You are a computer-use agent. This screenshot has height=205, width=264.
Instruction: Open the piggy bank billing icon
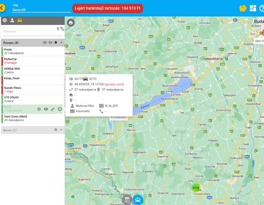pyautogui.click(x=243, y=8)
